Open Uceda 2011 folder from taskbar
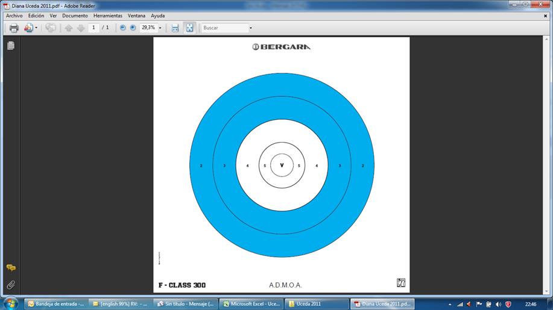553x310 pixels. coord(317,304)
